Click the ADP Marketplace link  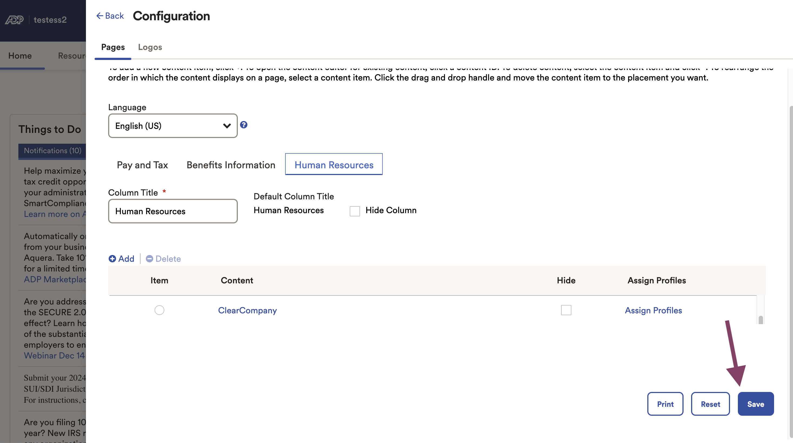coord(55,279)
